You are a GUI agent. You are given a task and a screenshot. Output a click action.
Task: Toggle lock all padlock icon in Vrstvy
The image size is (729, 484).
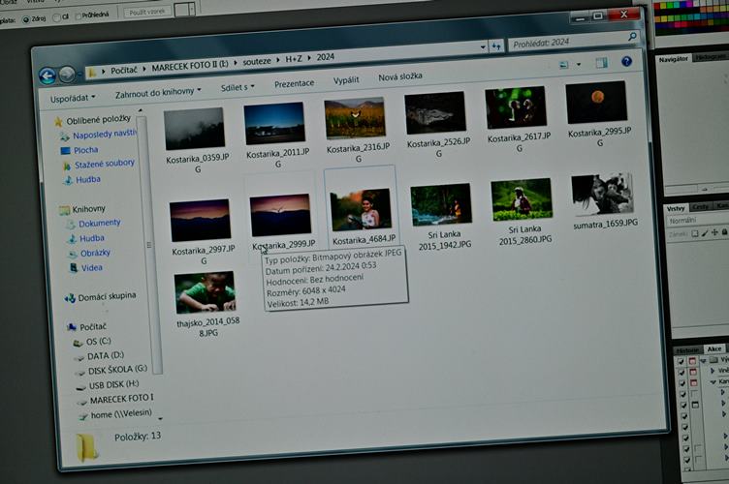tap(724, 232)
